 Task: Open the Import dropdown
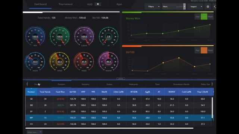195,7
